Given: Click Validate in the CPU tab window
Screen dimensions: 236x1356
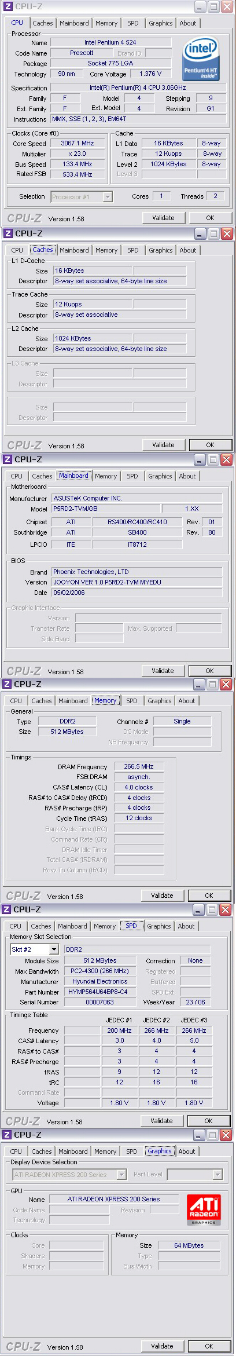Looking at the screenshot, I should coord(163,218).
